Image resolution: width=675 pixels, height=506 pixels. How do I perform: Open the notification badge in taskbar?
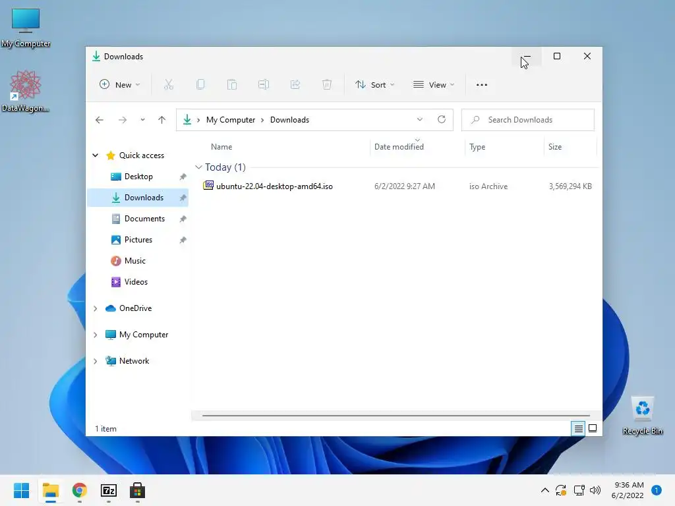(657, 490)
